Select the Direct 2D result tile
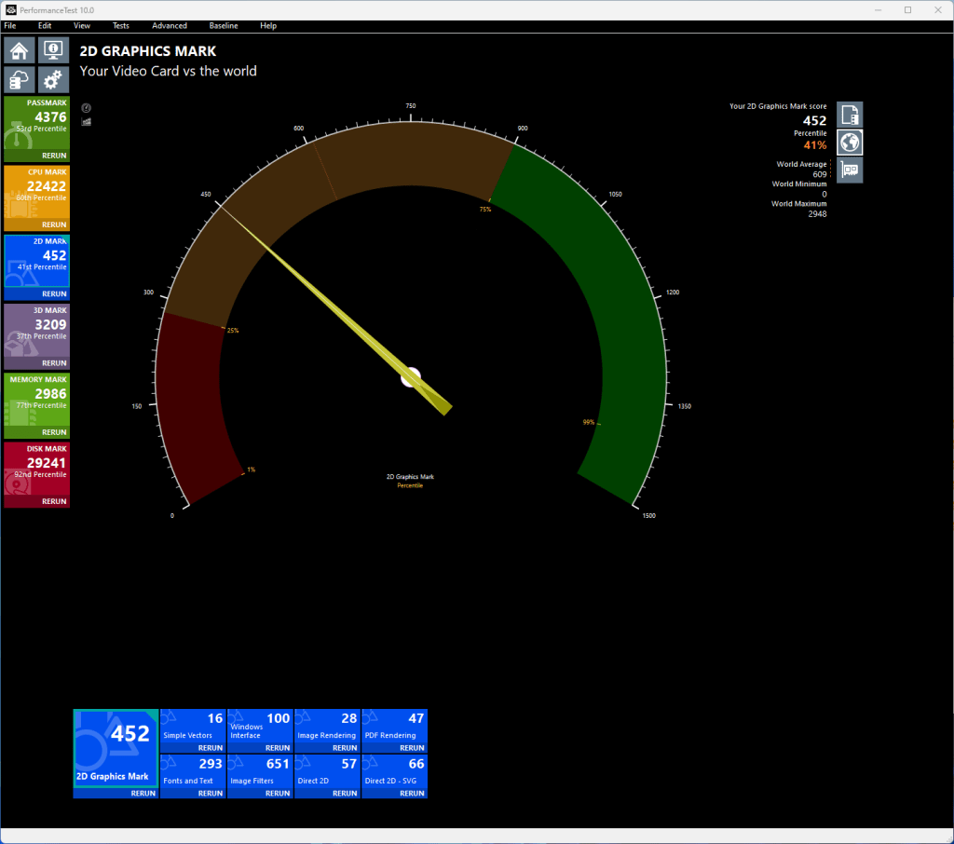Image resolution: width=954 pixels, height=844 pixels. click(x=327, y=771)
